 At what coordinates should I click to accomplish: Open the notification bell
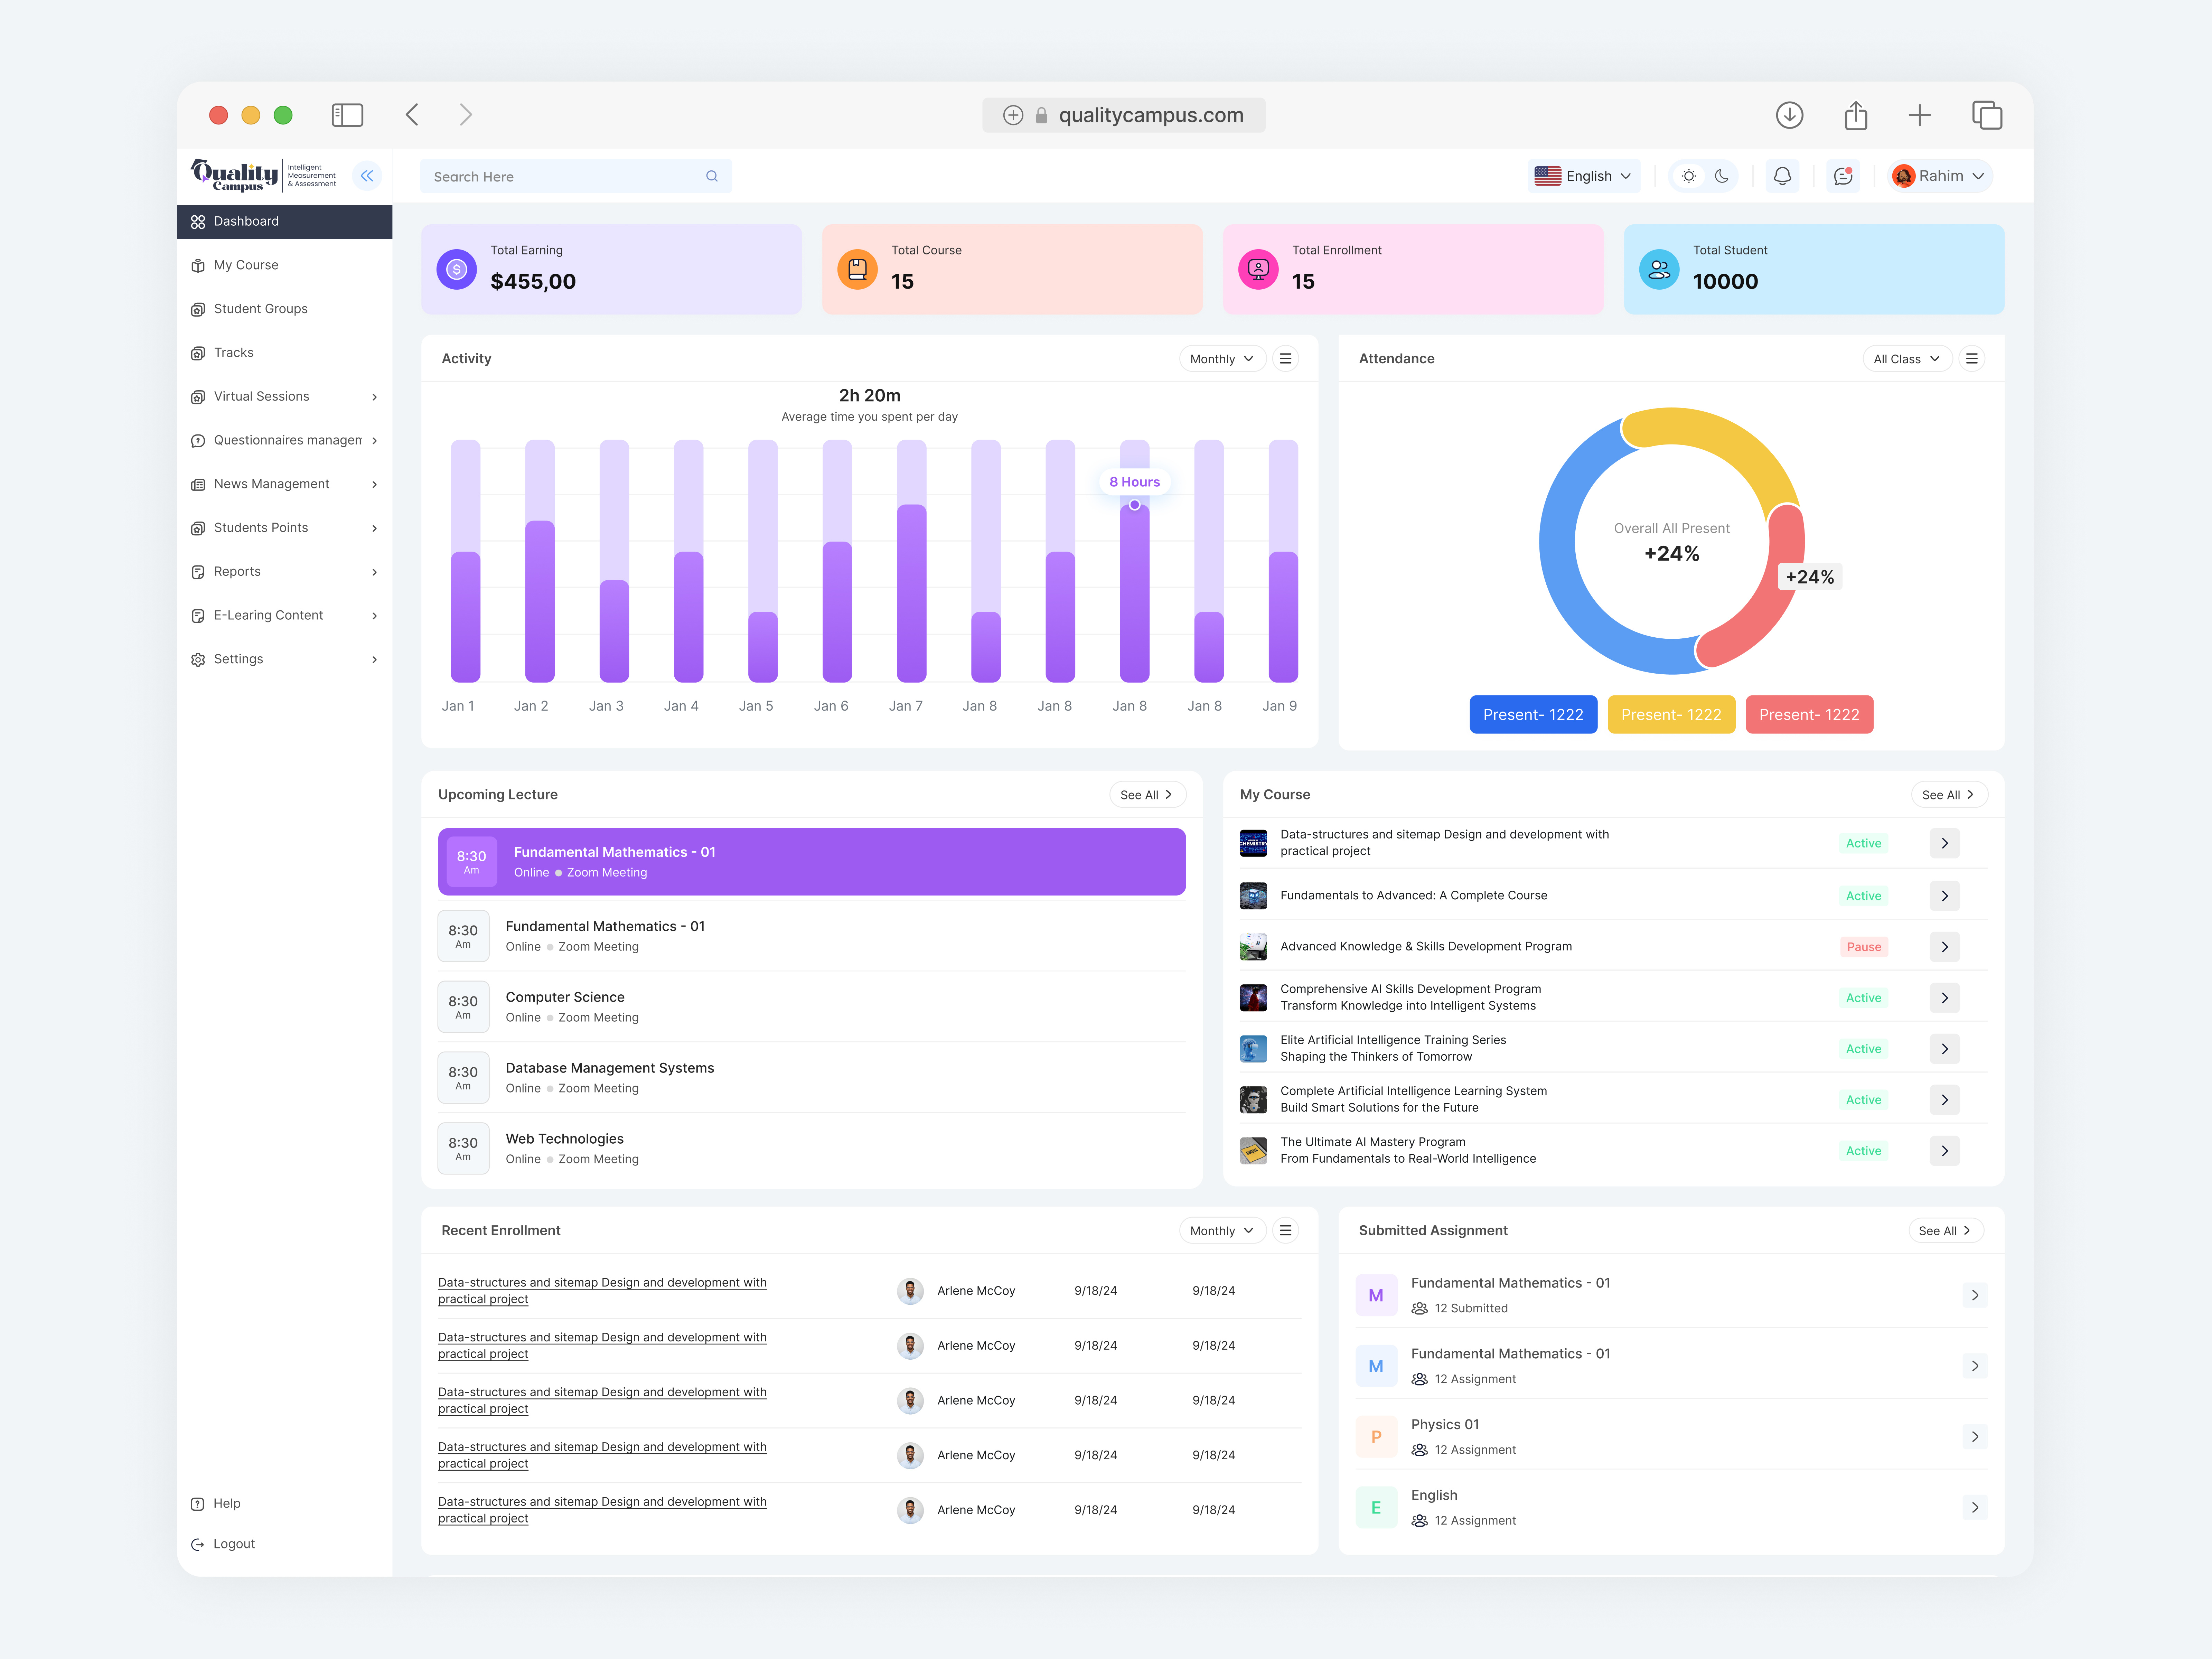tap(1783, 176)
